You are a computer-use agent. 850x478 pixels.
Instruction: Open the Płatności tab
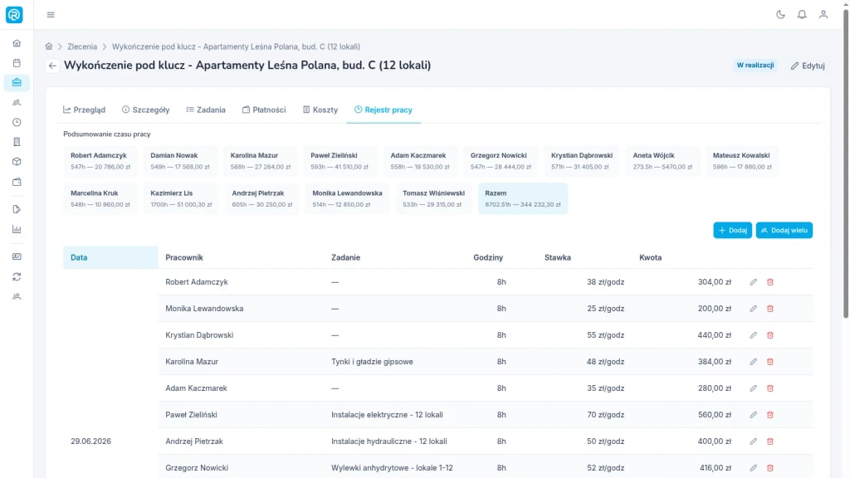coord(263,110)
